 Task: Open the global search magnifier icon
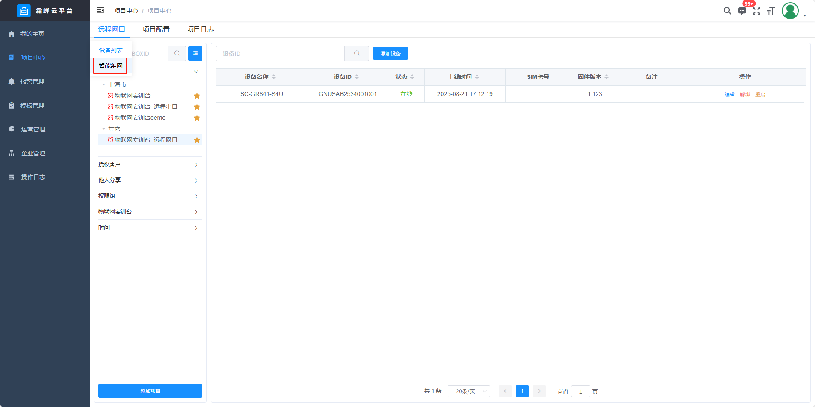pyautogui.click(x=727, y=11)
